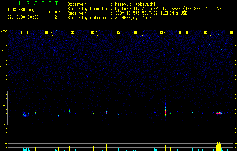
Task: Click the 0.6 kHz axis label
Action: 3,143
